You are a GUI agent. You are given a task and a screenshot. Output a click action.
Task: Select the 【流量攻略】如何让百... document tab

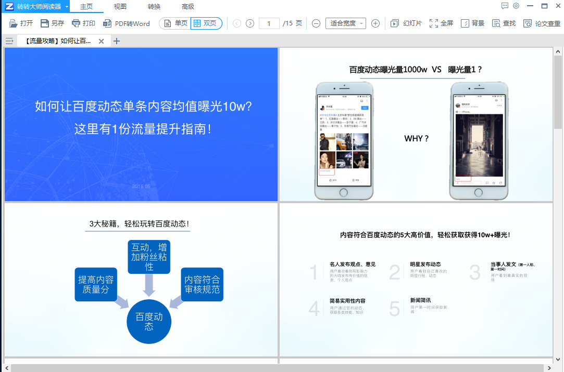58,41
